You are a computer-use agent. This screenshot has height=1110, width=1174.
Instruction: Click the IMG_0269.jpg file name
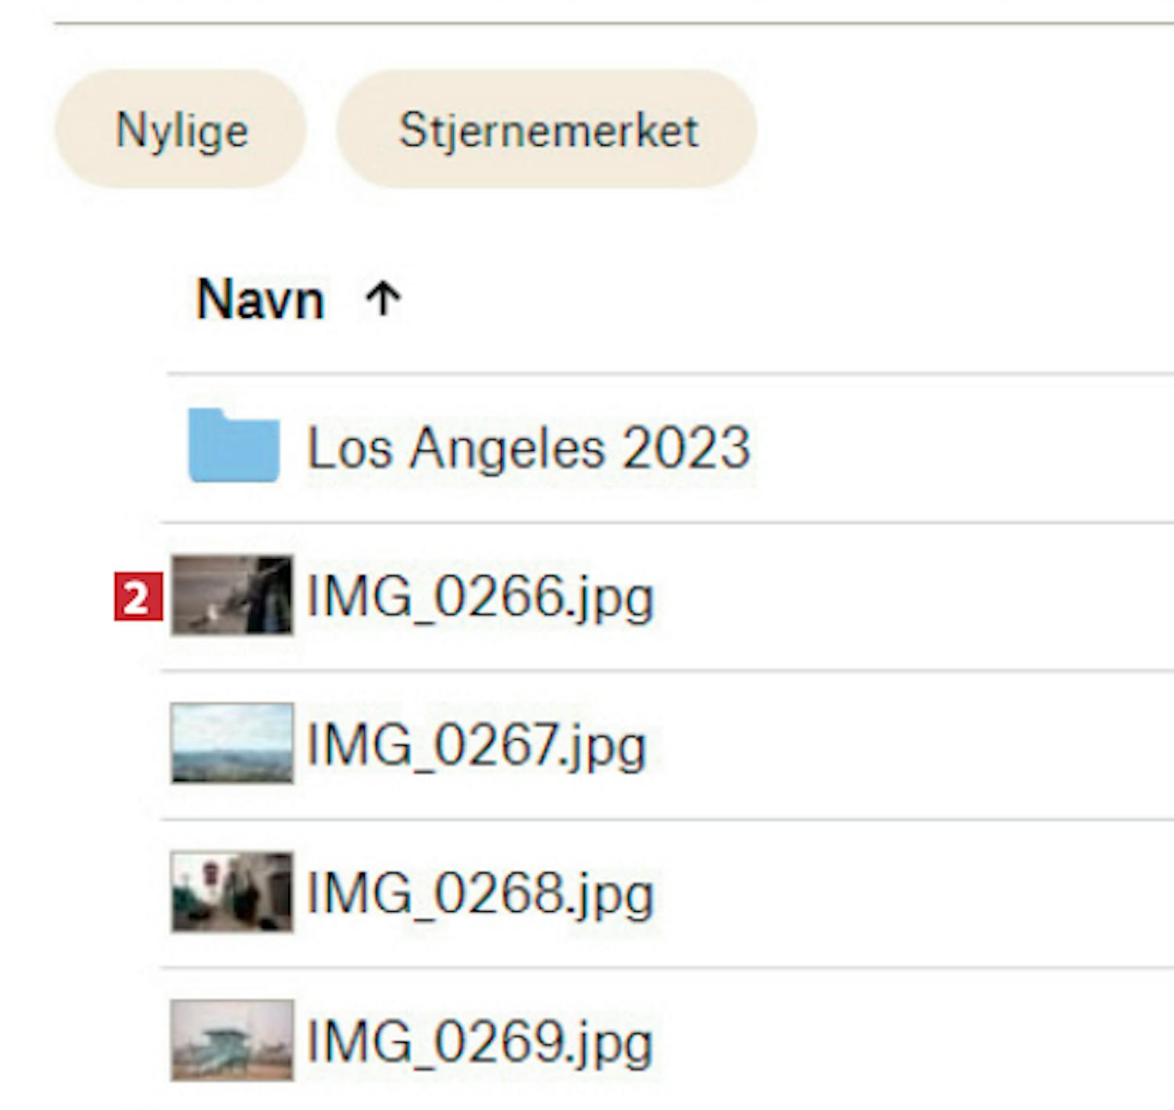(480, 1043)
